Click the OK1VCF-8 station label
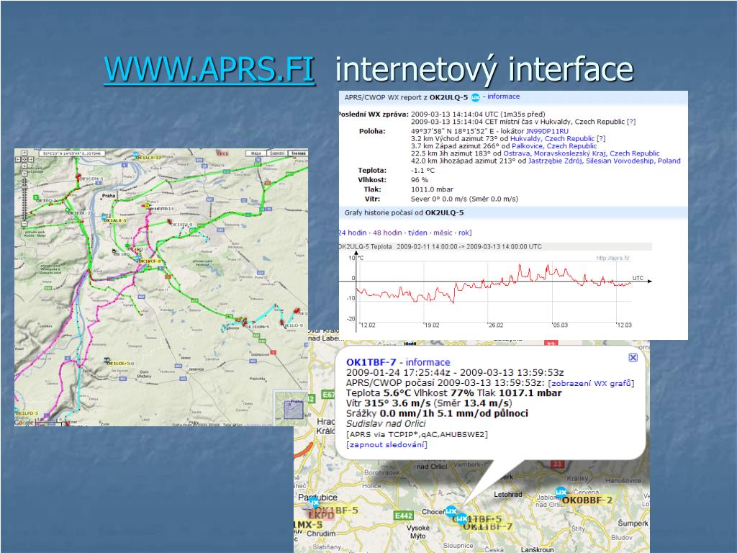737x553 pixels. pyautogui.click(x=150, y=261)
